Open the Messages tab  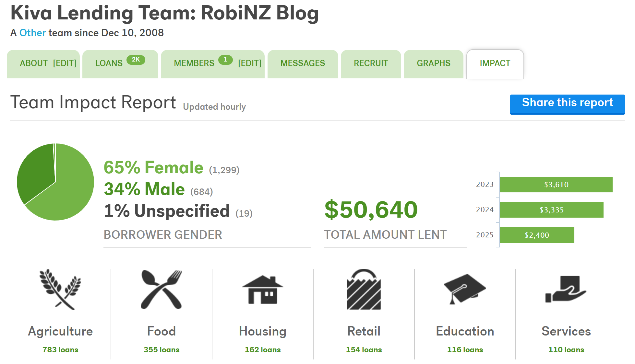(x=303, y=63)
